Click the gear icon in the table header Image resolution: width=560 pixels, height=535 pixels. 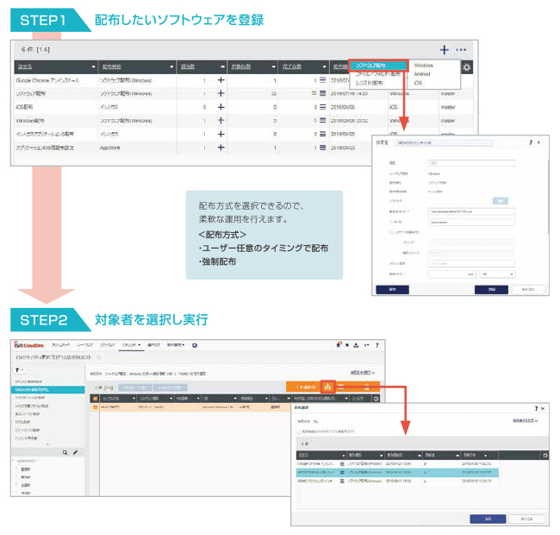pos(466,67)
